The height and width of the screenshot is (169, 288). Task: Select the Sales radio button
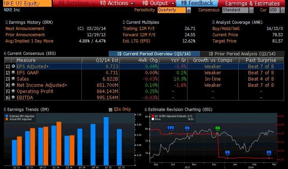coord(13,79)
